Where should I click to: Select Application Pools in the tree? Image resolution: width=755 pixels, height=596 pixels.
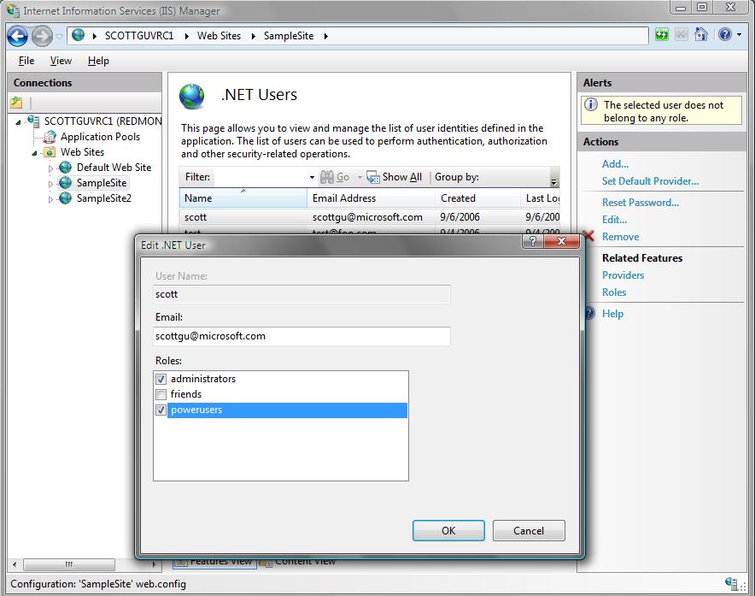(x=100, y=137)
